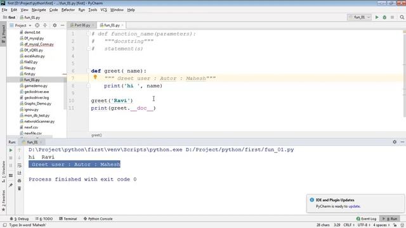406x228 pixels.
Task: Open the Event Log
Action: pyautogui.click(x=367, y=218)
